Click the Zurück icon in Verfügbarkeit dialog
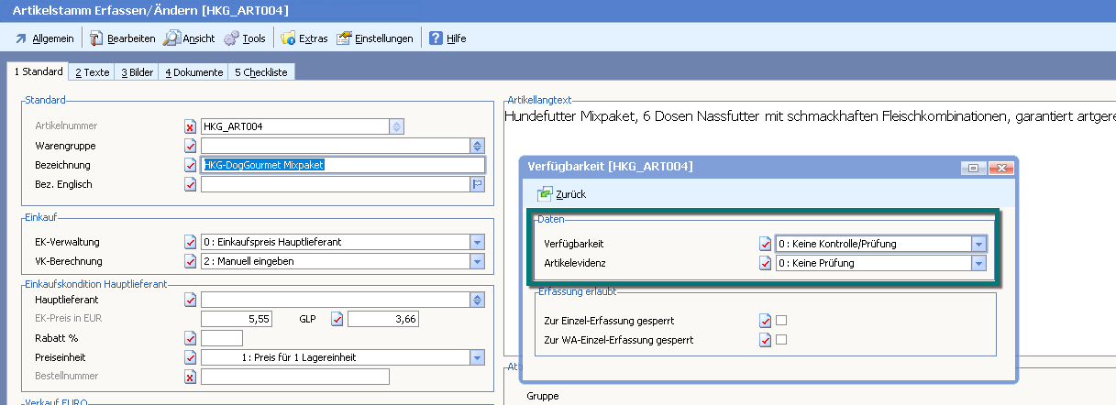 pyautogui.click(x=546, y=194)
